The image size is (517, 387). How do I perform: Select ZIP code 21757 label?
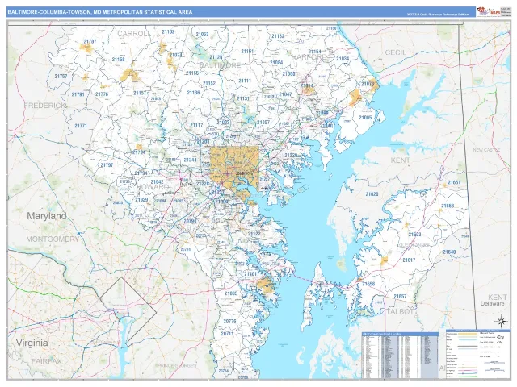pyautogui.click(x=61, y=76)
